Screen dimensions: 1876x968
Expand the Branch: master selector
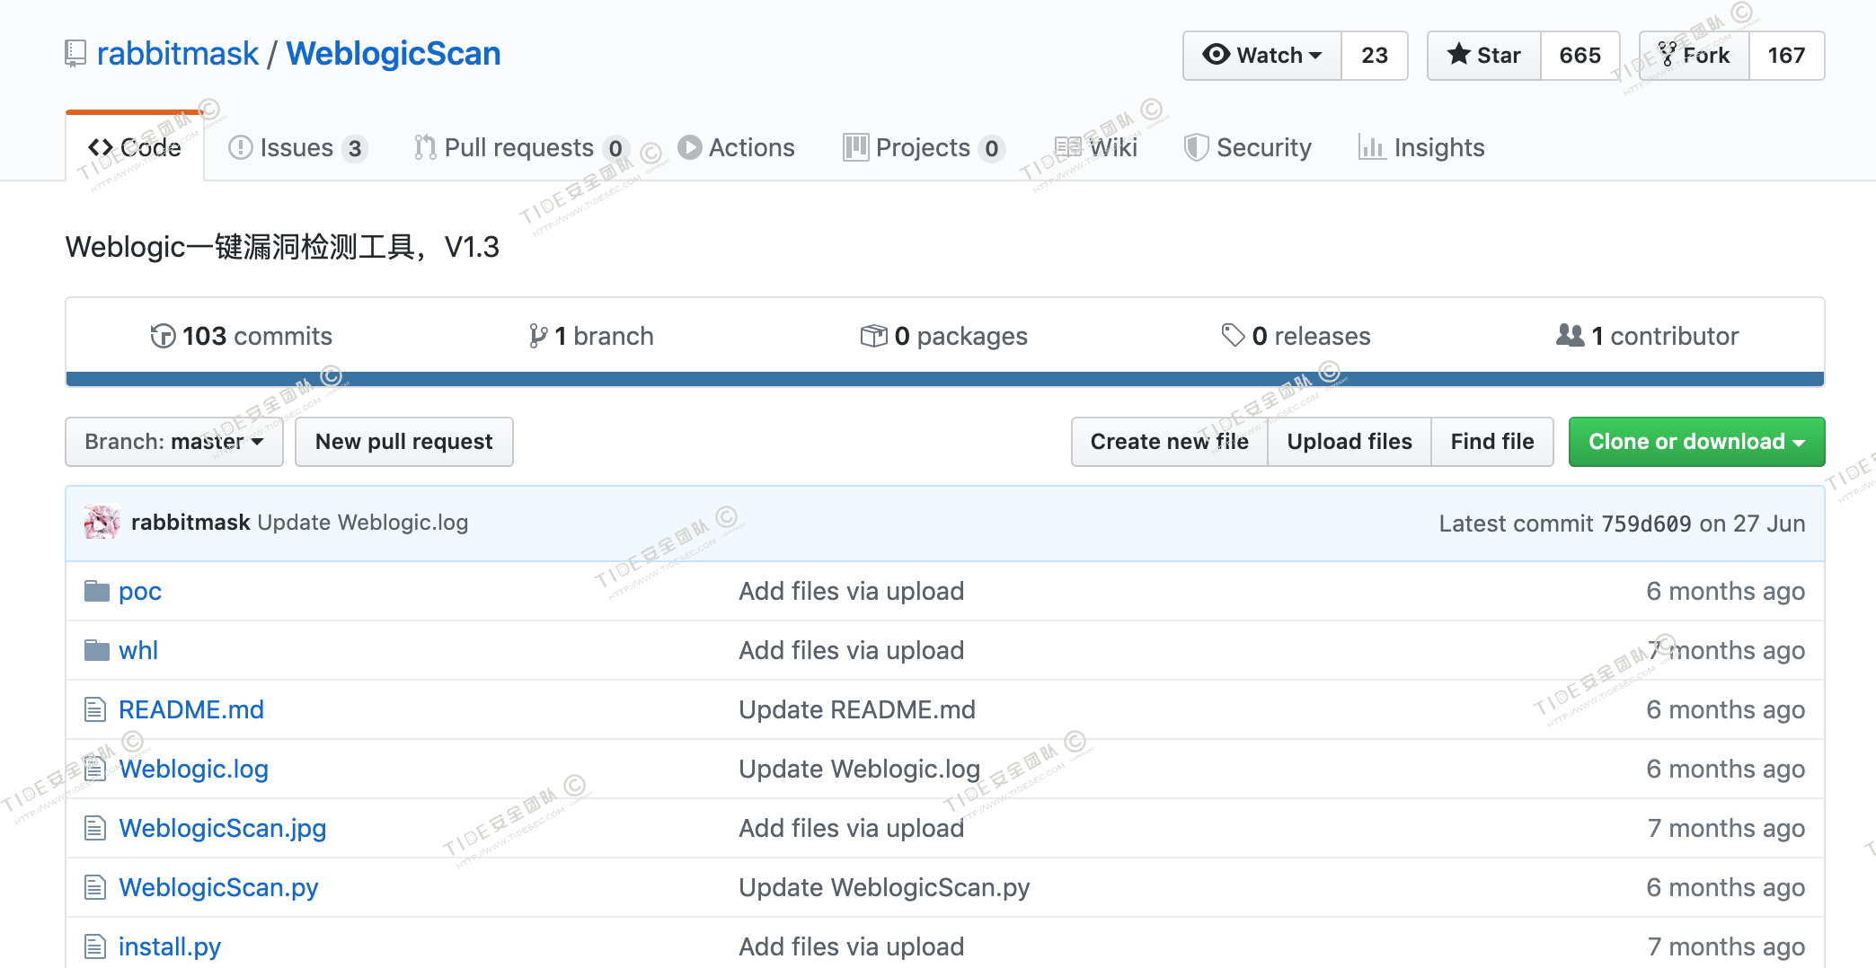[174, 442]
